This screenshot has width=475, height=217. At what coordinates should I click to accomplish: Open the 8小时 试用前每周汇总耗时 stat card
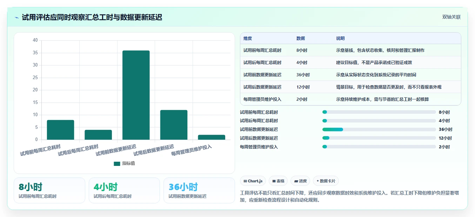tap(49, 190)
